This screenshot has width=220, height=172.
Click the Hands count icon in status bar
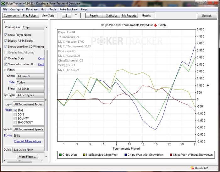[192, 168]
